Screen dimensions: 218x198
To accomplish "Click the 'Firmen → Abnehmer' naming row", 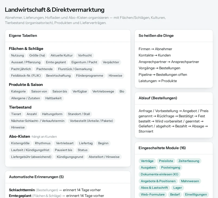I will click(x=155, y=49).
